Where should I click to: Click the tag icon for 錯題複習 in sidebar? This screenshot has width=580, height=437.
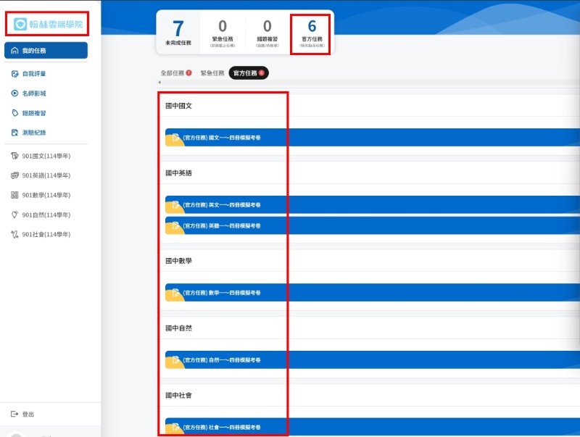pyautogui.click(x=14, y=113)
